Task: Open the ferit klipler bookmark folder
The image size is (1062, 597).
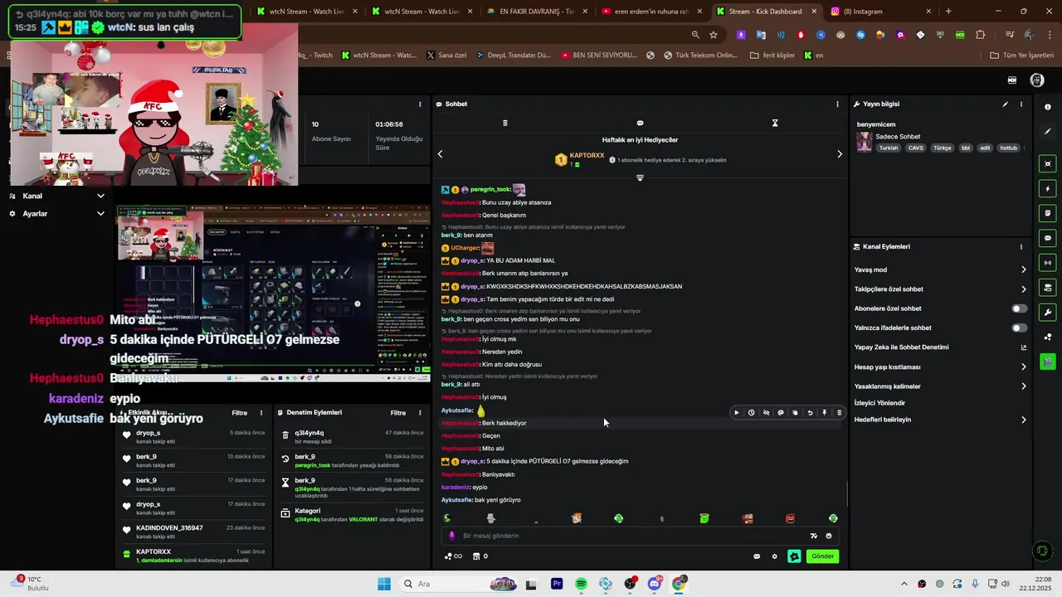Action: click(x=772, y=56)
